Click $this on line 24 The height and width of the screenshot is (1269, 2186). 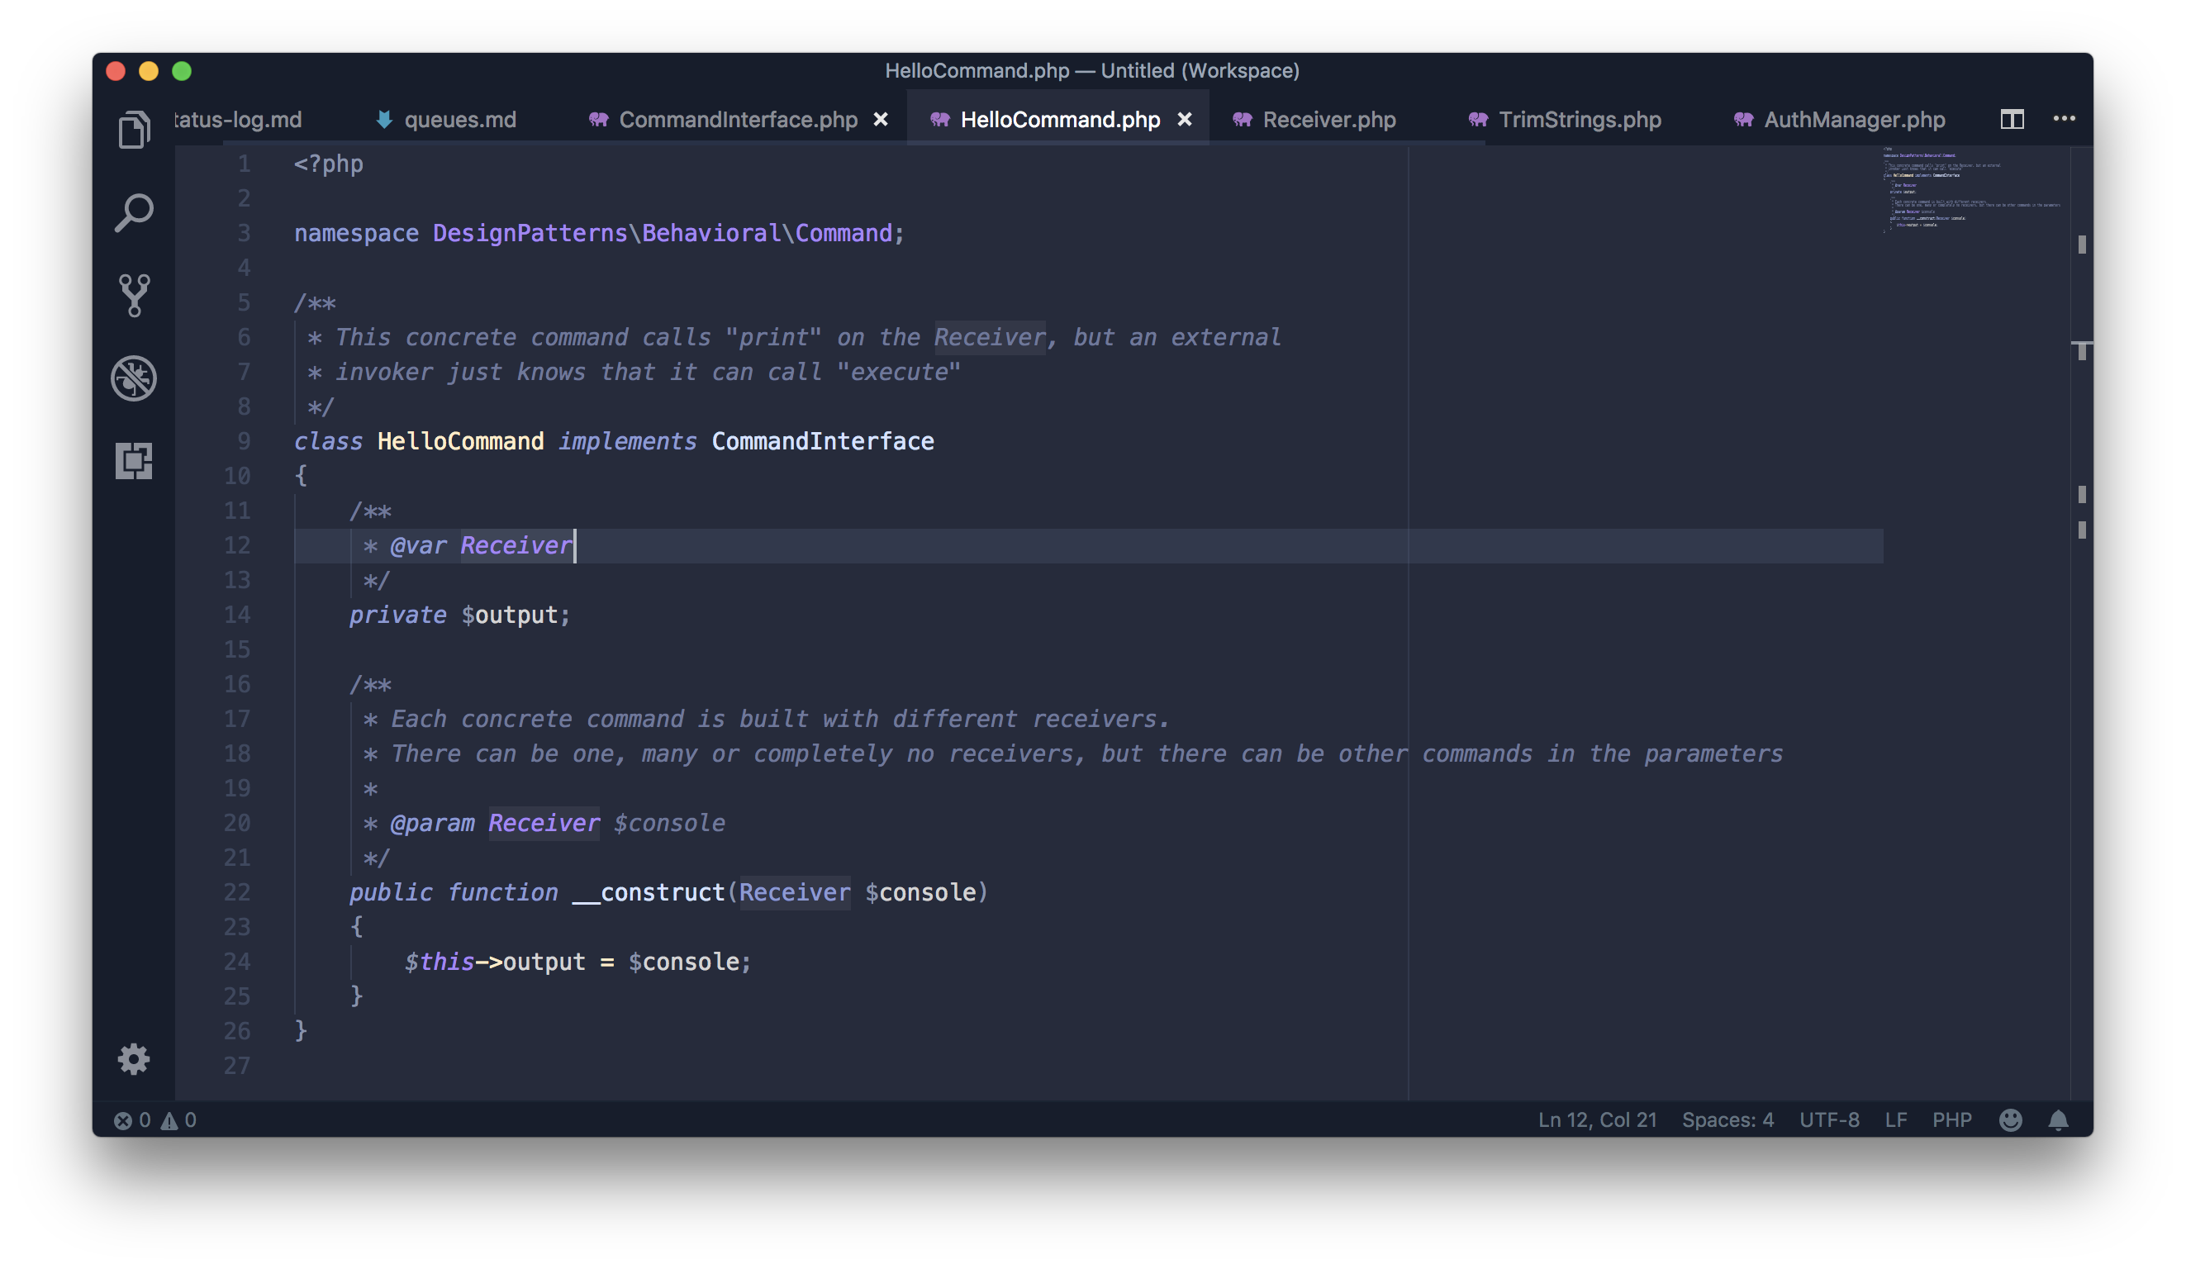(439, 962)
